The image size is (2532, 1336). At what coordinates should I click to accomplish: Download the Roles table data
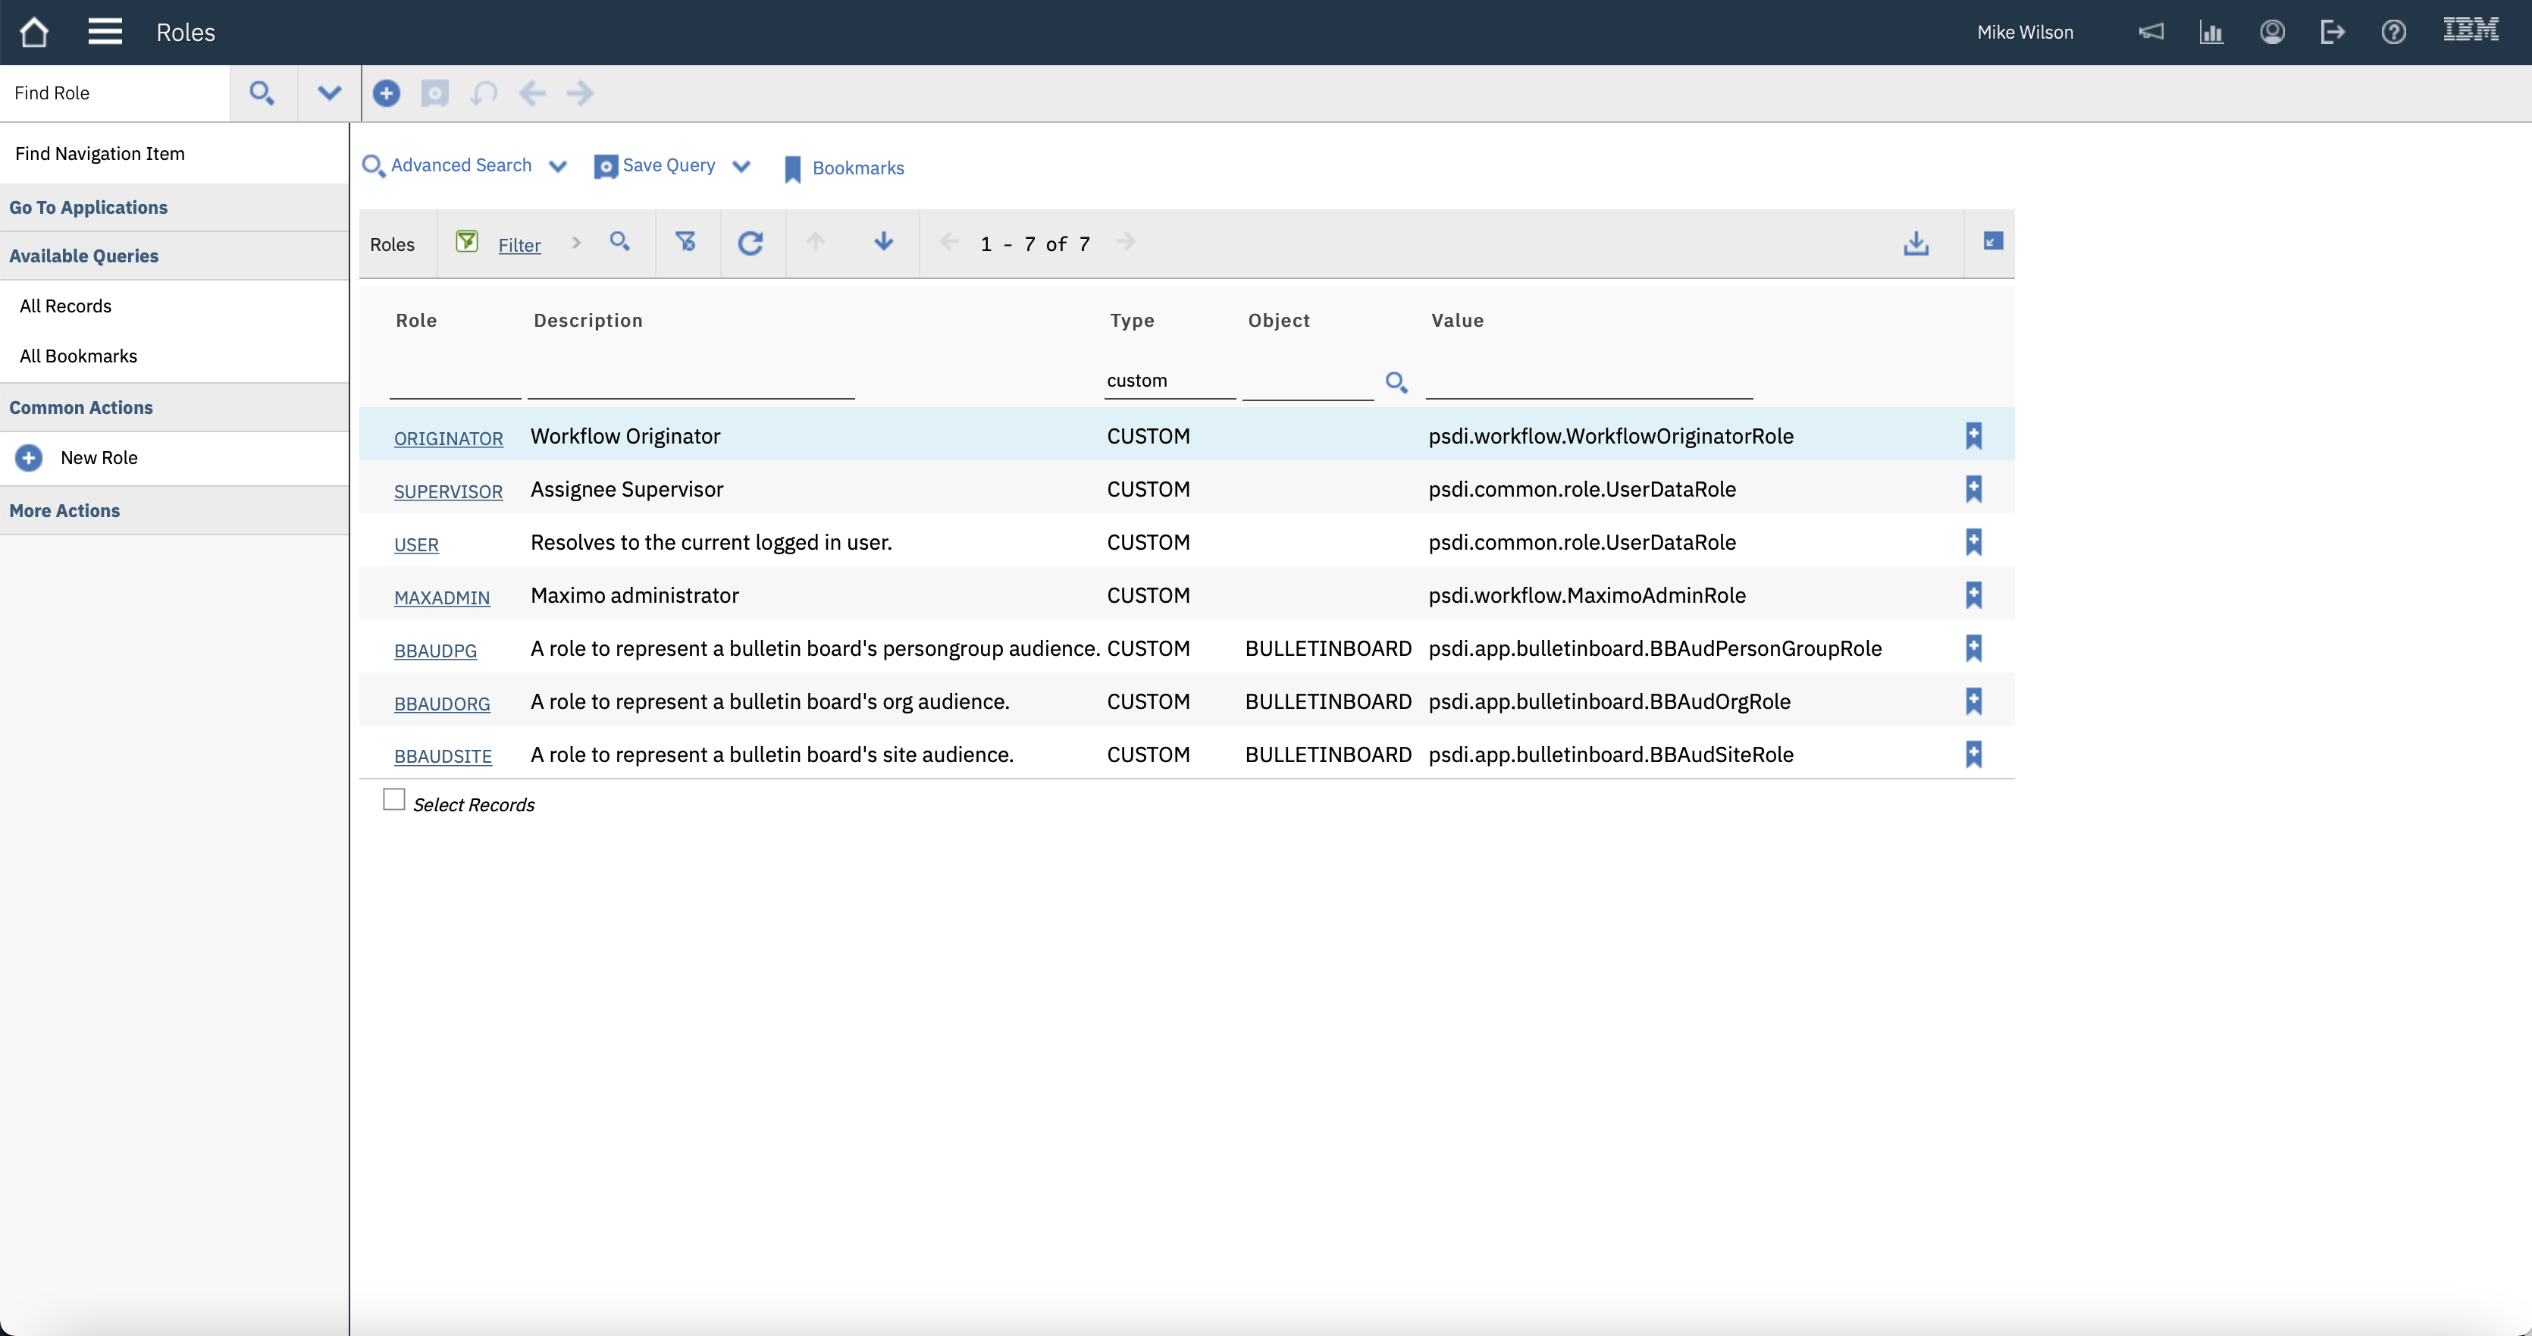(1916, 243)
